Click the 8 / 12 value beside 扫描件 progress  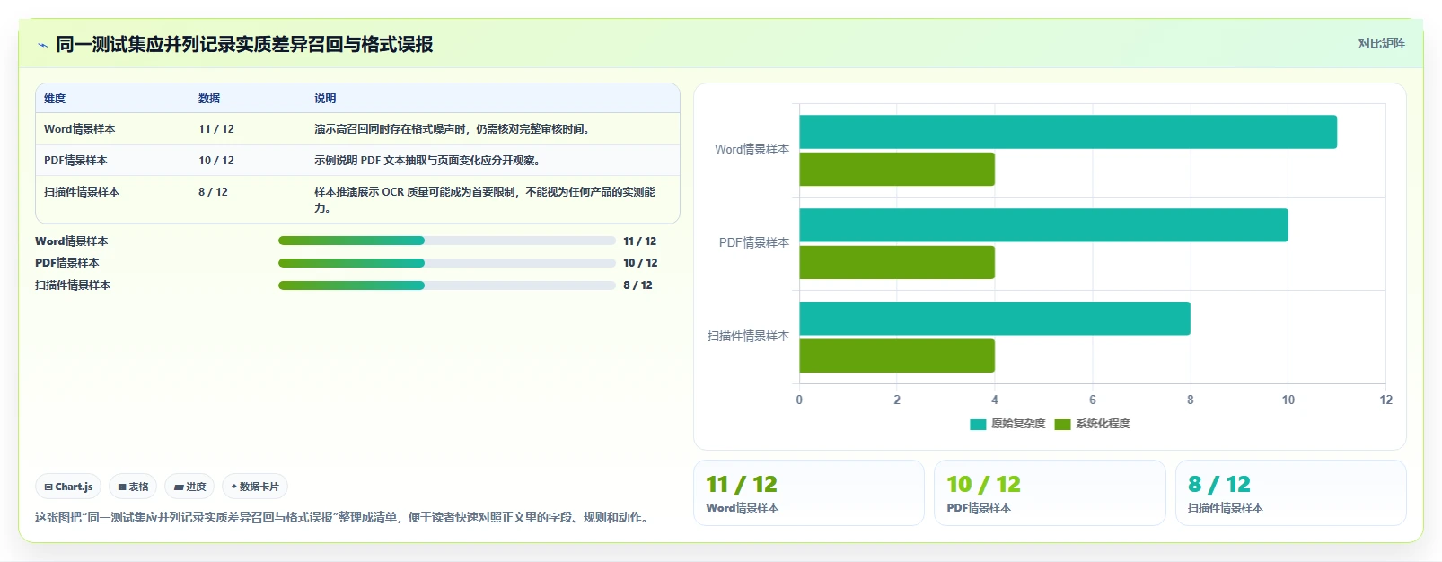(x=637, y=285)
